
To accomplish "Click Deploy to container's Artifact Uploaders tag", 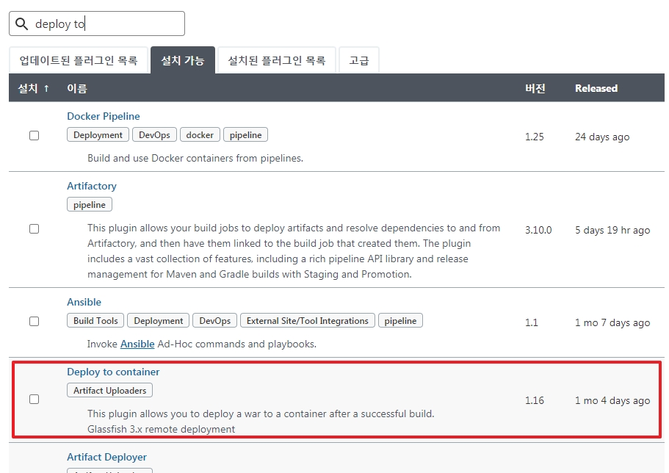I will [x=109, y=390].
